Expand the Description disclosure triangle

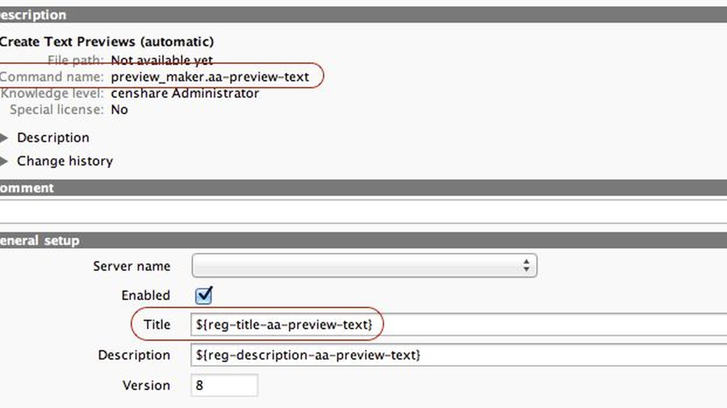click(4, 138)
